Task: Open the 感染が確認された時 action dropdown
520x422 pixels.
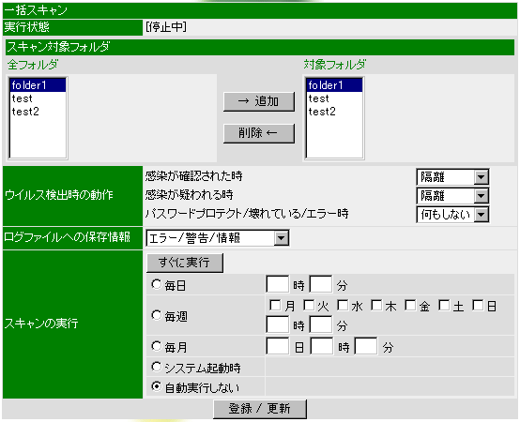Action: pos(452,177)
